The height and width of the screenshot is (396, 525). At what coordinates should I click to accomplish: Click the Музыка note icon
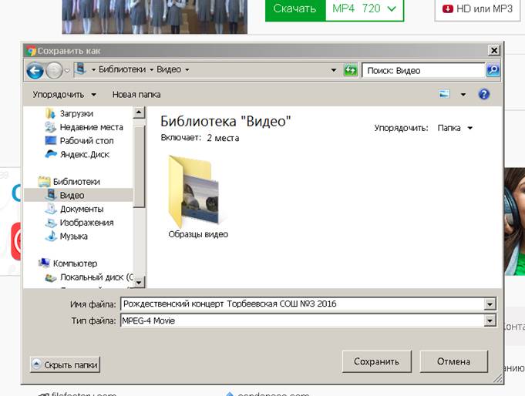[x=51, y=236]
